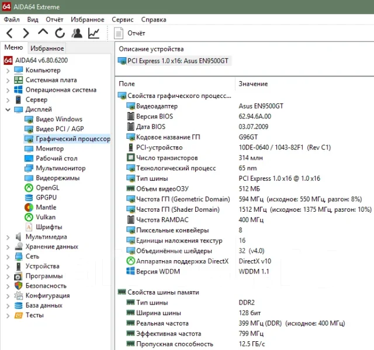The image size is (374, 350).
Task: Click the Мультимонитор icon
Action: tap(29, 168)
